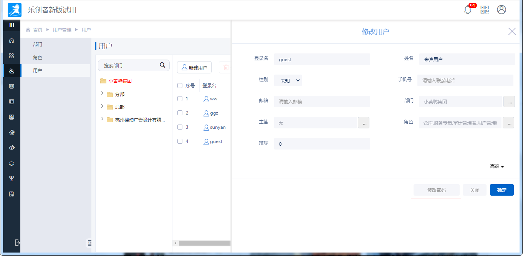Toggle the sidebar menu bars icon
Screen dimensions: 523x256
click(x=12, y=25)
